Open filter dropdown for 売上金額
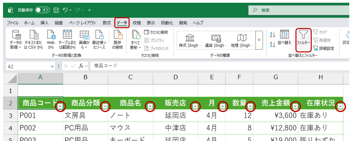The height and width of the screenshot is (141, 352). 295,107
